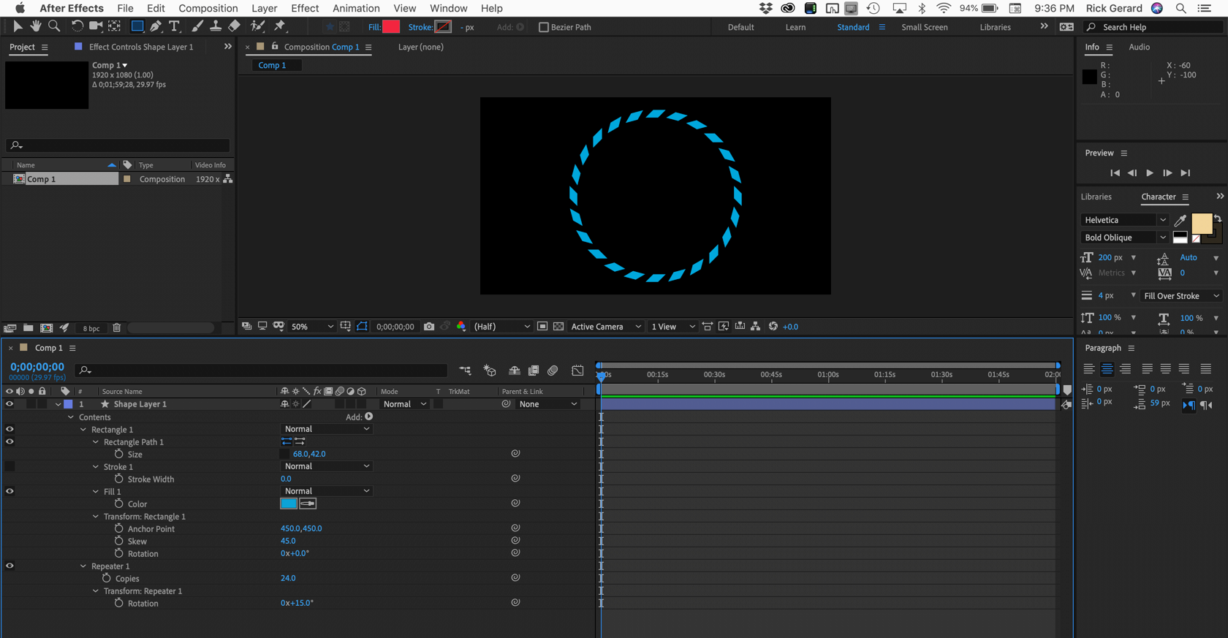Take a snapshot with camera icon

coord(429,327)
